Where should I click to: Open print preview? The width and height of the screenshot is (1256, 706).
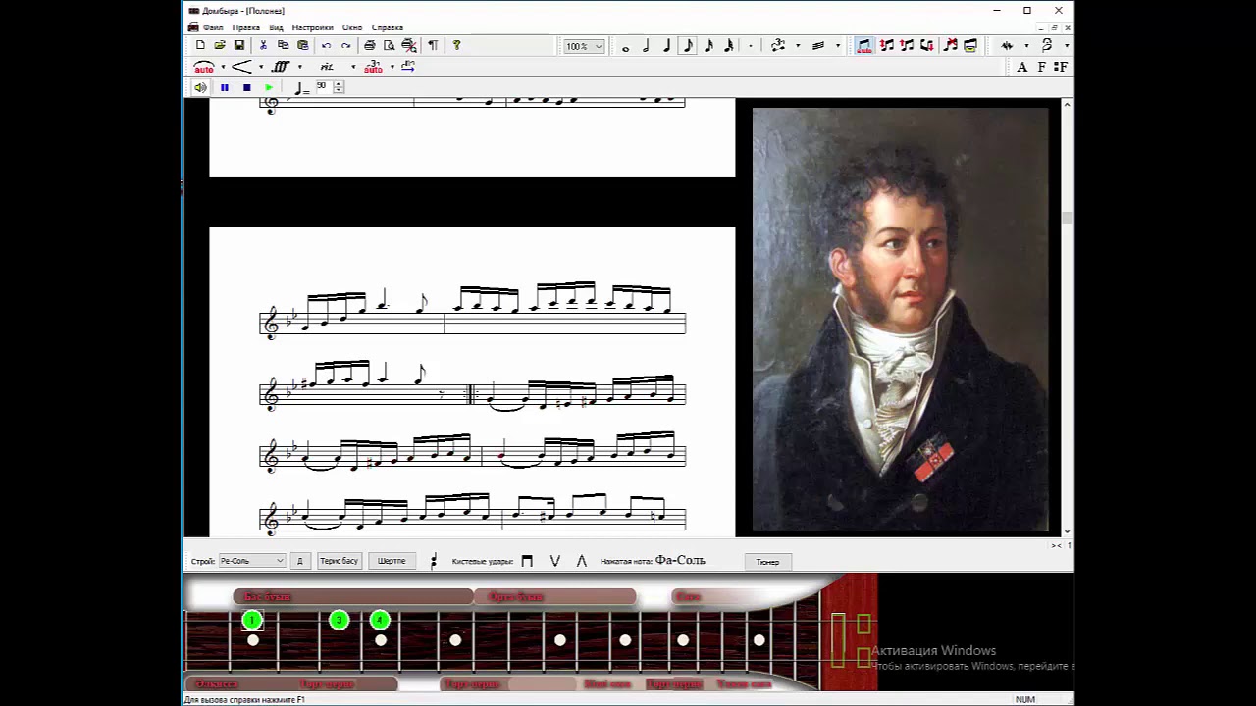pyautogui.click(x=390, y=45)
